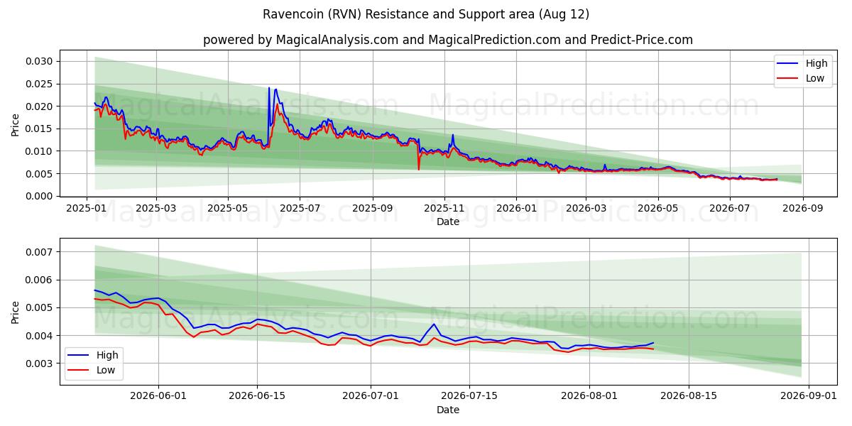Screen dimensions: 852x426
Task: Click the '2026-08-15' x-axis label on the bottom chart
Action: click(x=688, y=398)
